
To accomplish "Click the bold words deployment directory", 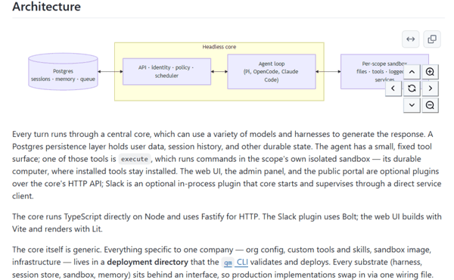I will point(148,263).
